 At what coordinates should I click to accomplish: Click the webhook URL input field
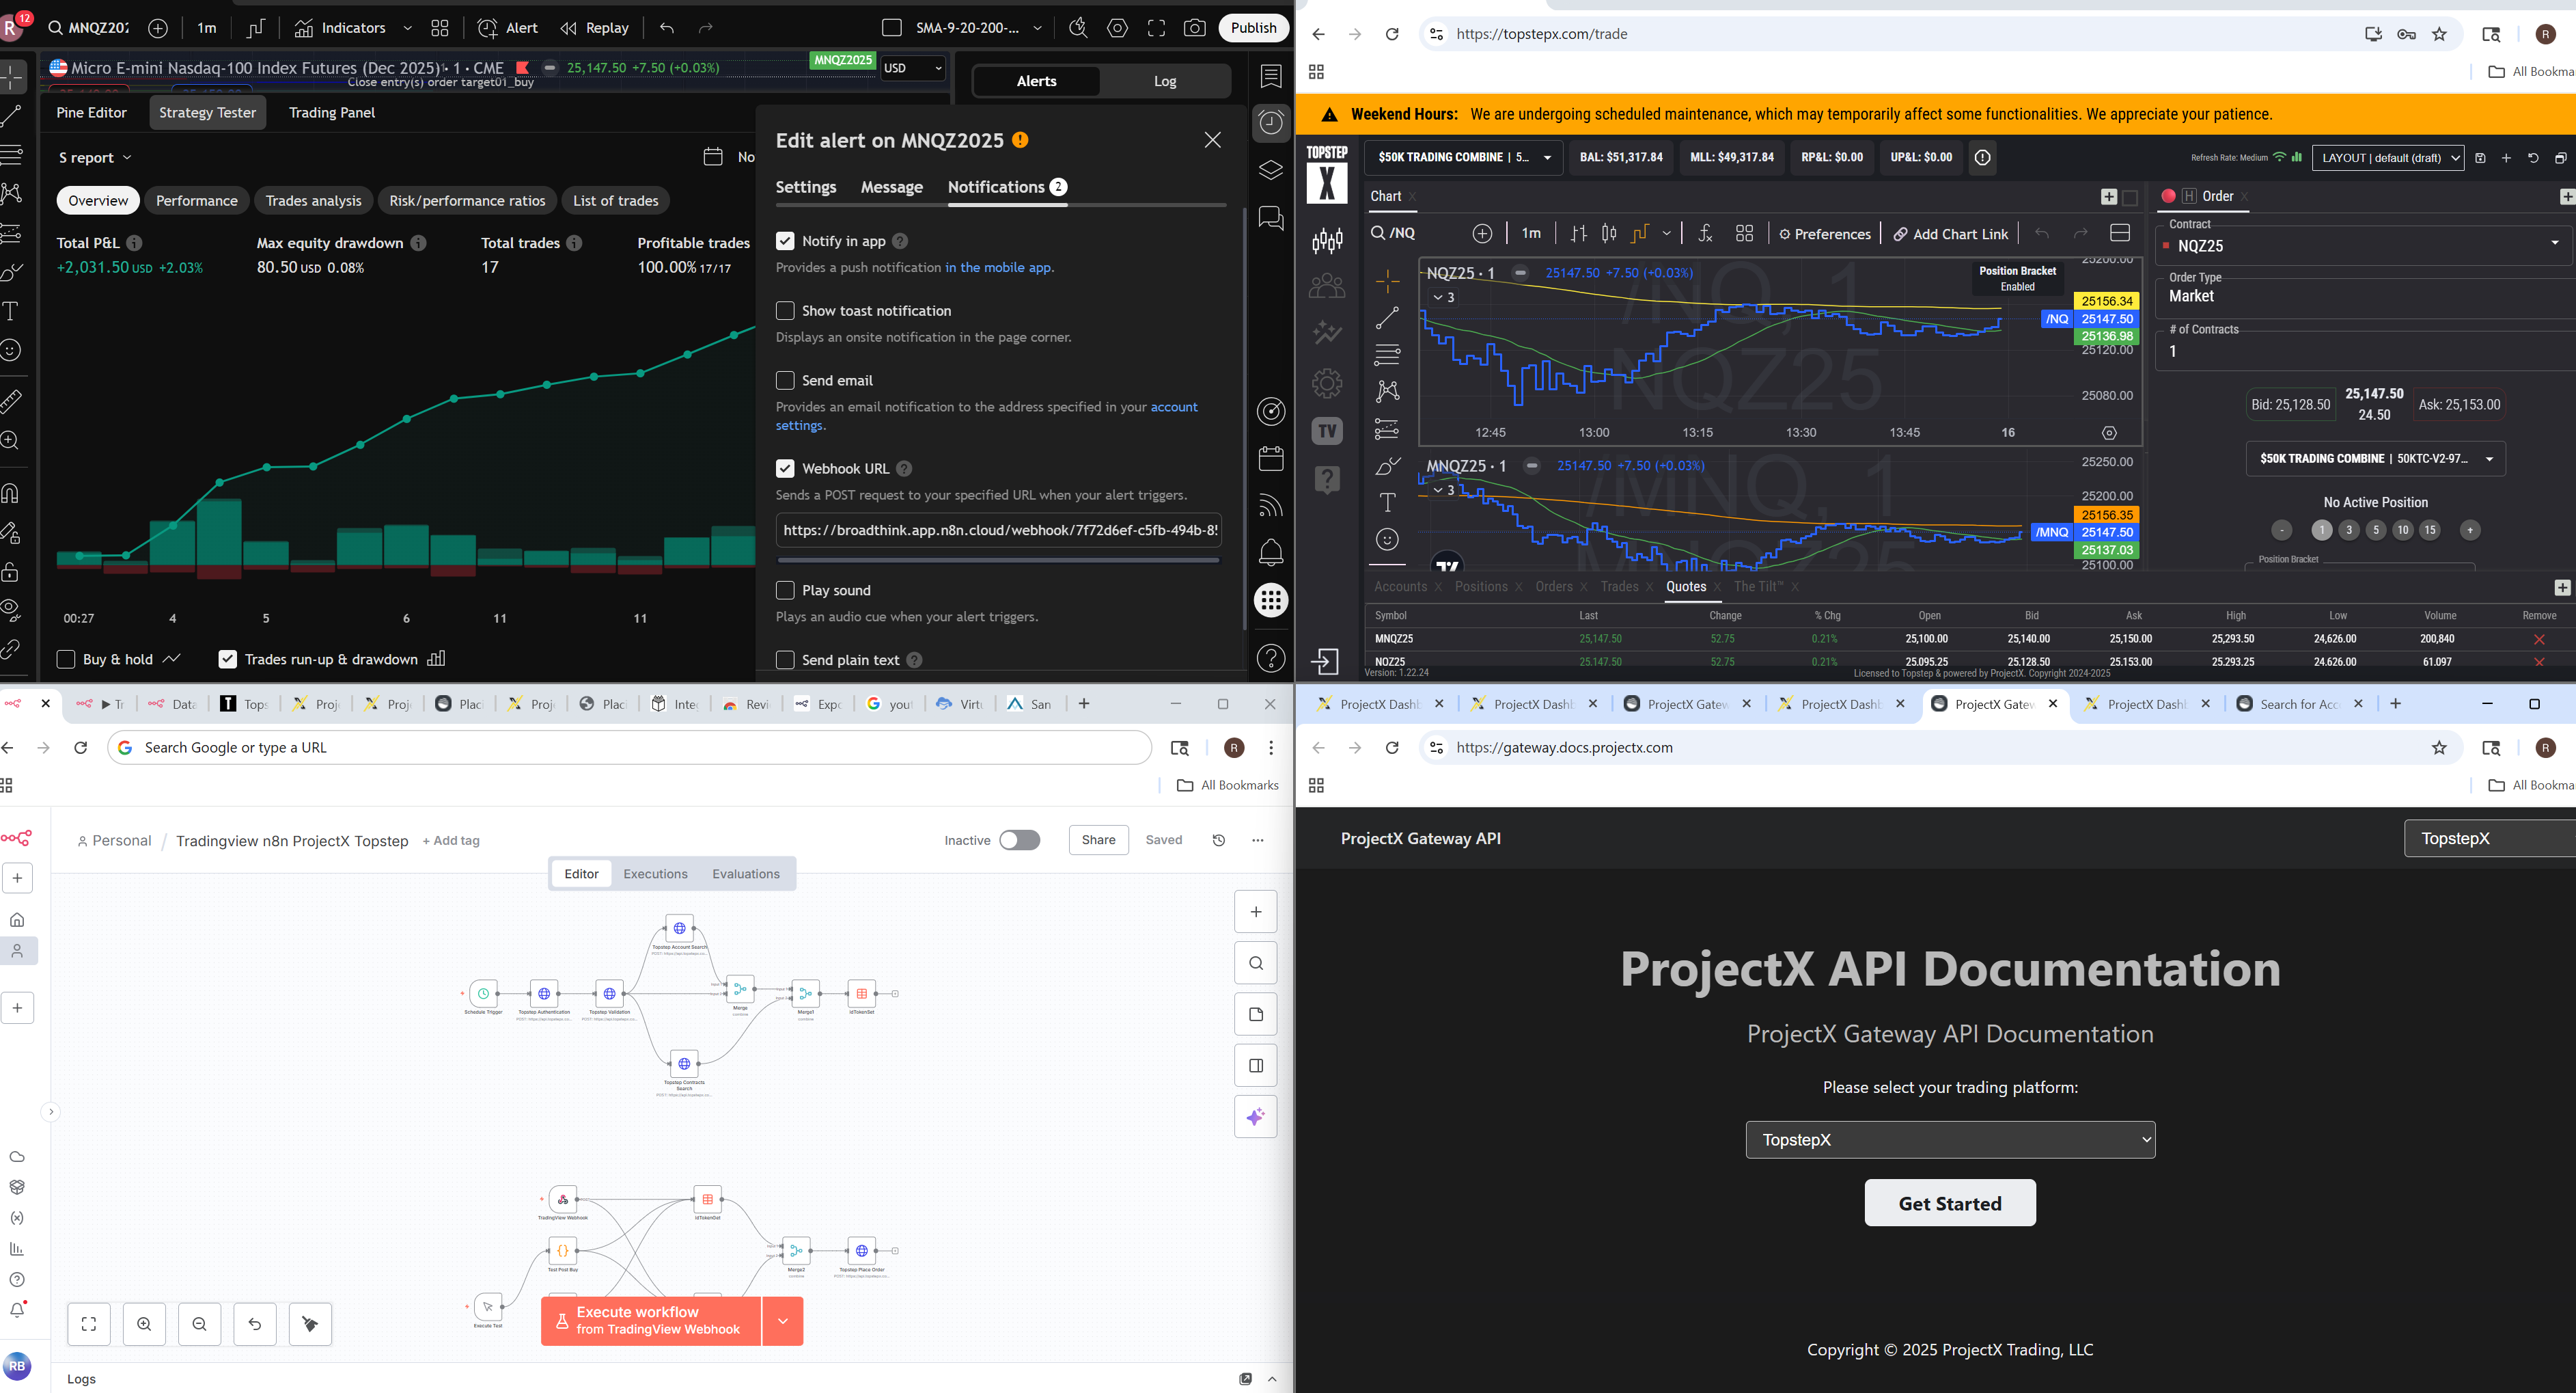point(997,530)
